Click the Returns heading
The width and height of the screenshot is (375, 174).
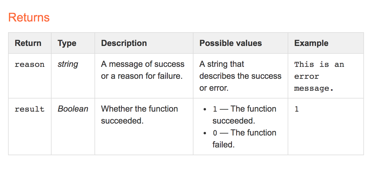[x=29, y=17]
